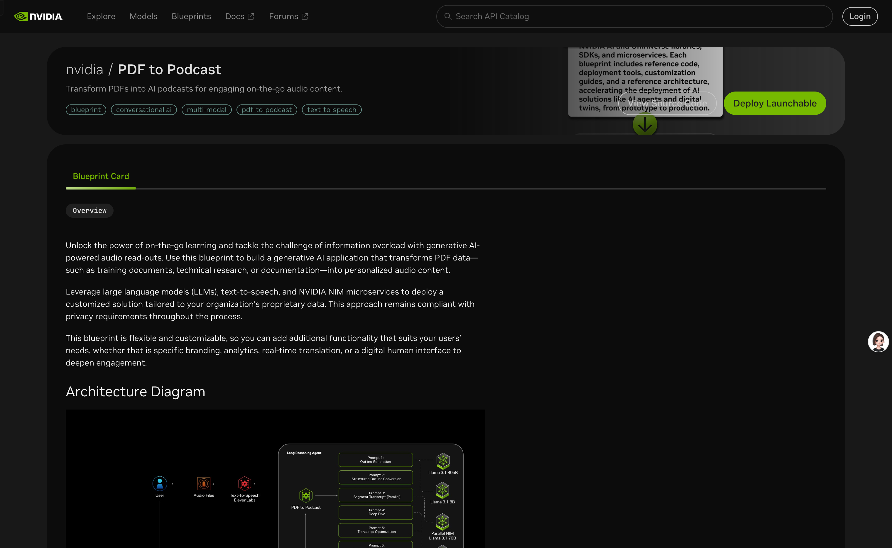Select the pdf-to-podcast tag

coord(267,109)
